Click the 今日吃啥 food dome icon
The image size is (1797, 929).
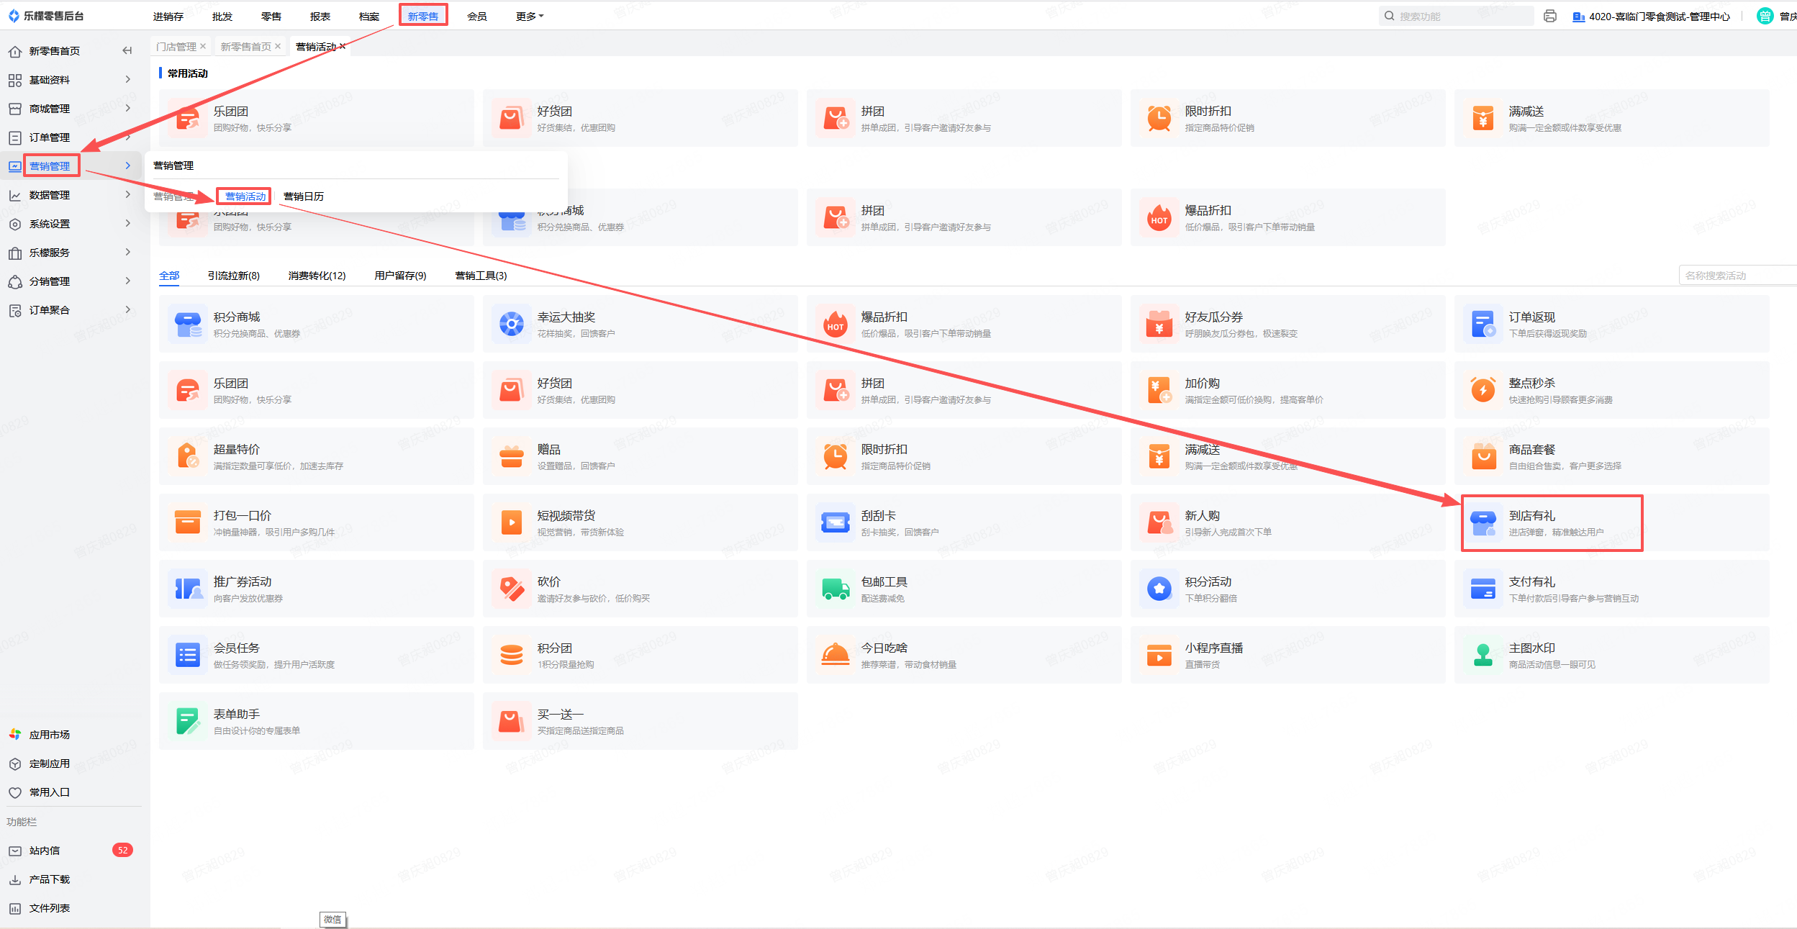point(835,656)
